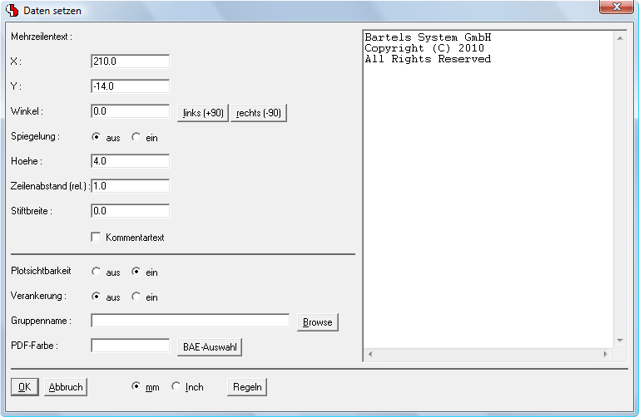Viewport: 639px width, 417px height.
Task: Enable the Kommentartext checkbox
Action: coord(96,238)
